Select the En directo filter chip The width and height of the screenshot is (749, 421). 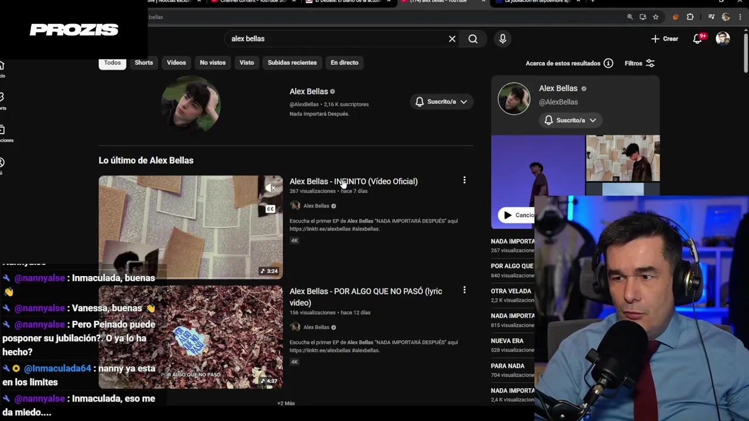point(344,63)
